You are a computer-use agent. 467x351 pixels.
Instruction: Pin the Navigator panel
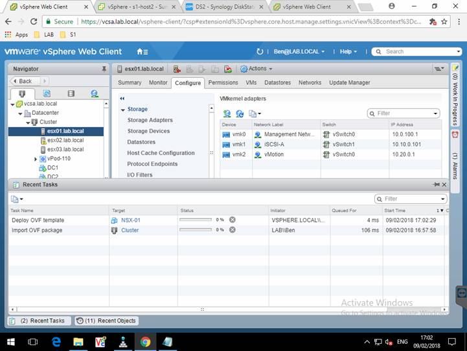(x=104, y=69)
